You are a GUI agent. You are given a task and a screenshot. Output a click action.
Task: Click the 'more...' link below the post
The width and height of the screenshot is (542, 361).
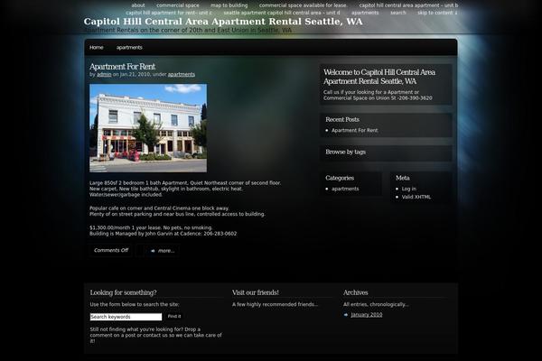click(166, 251)
